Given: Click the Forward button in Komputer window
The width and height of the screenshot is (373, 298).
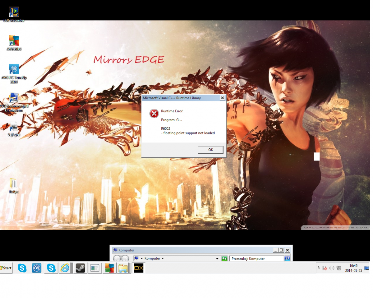Looking at the screenshot, I should [125, 259].
